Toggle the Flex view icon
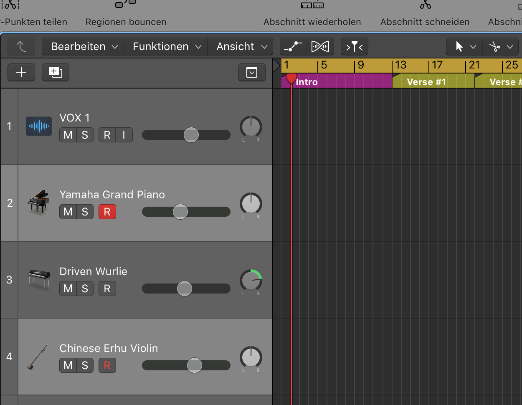The width and height of the screenshot is (522, 405). (x=320, y=46)
